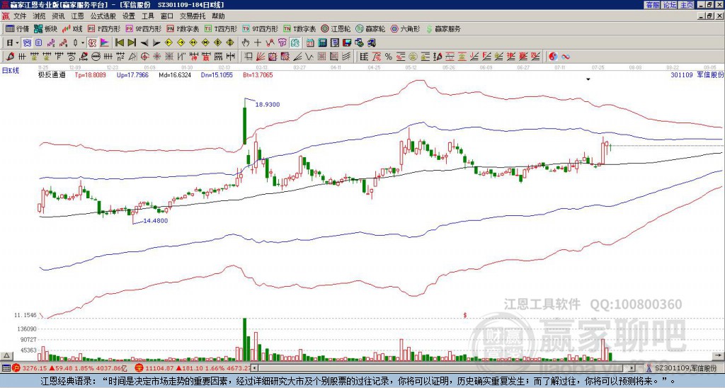Click the circled minus line tool

tap(96, 57)
